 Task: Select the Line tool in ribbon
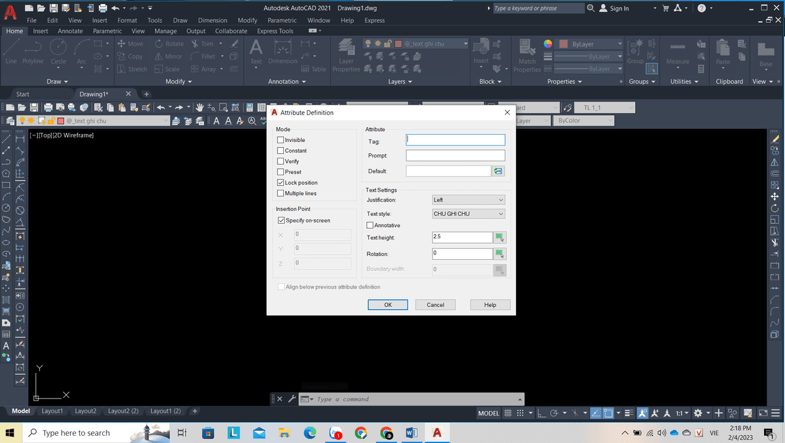point(11,51)
